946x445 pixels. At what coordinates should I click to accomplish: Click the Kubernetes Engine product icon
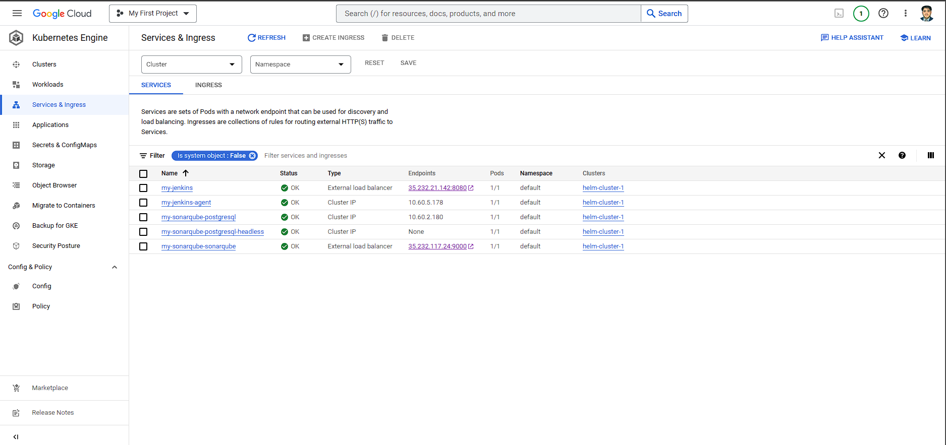pos(16,38)
